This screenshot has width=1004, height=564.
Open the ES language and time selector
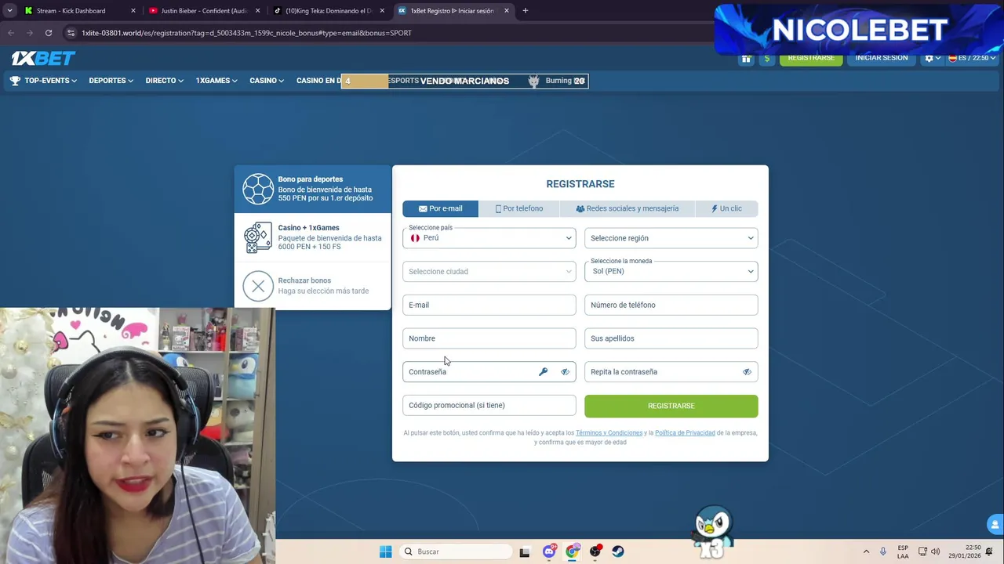click(972, 58)
